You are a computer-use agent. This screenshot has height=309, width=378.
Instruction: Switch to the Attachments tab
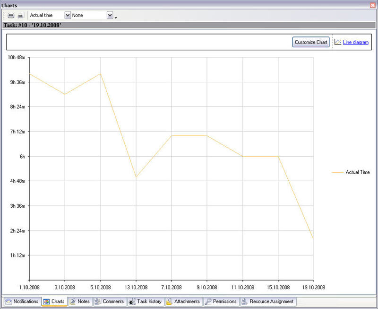click(x=183, y=301)
